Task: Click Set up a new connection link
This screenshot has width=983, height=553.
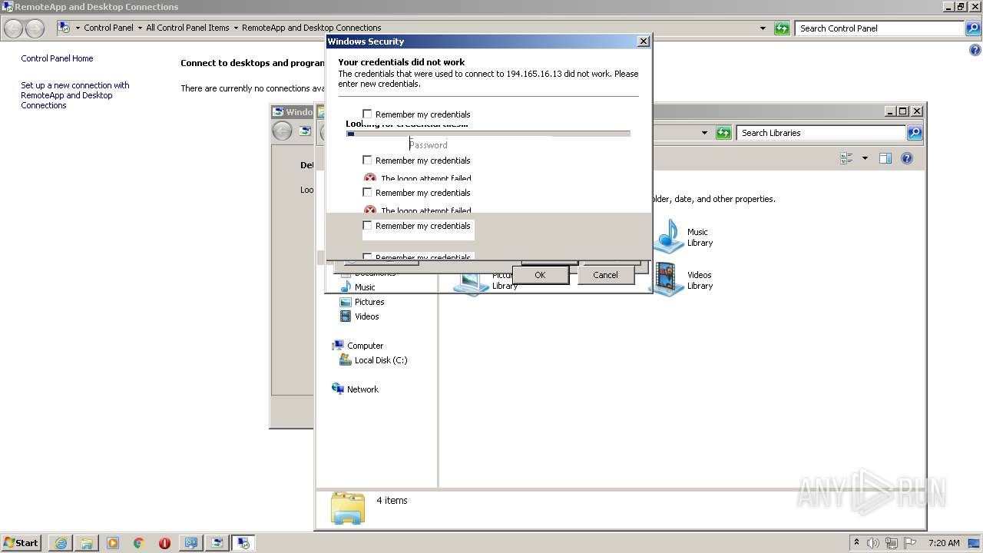Action: 74,95
